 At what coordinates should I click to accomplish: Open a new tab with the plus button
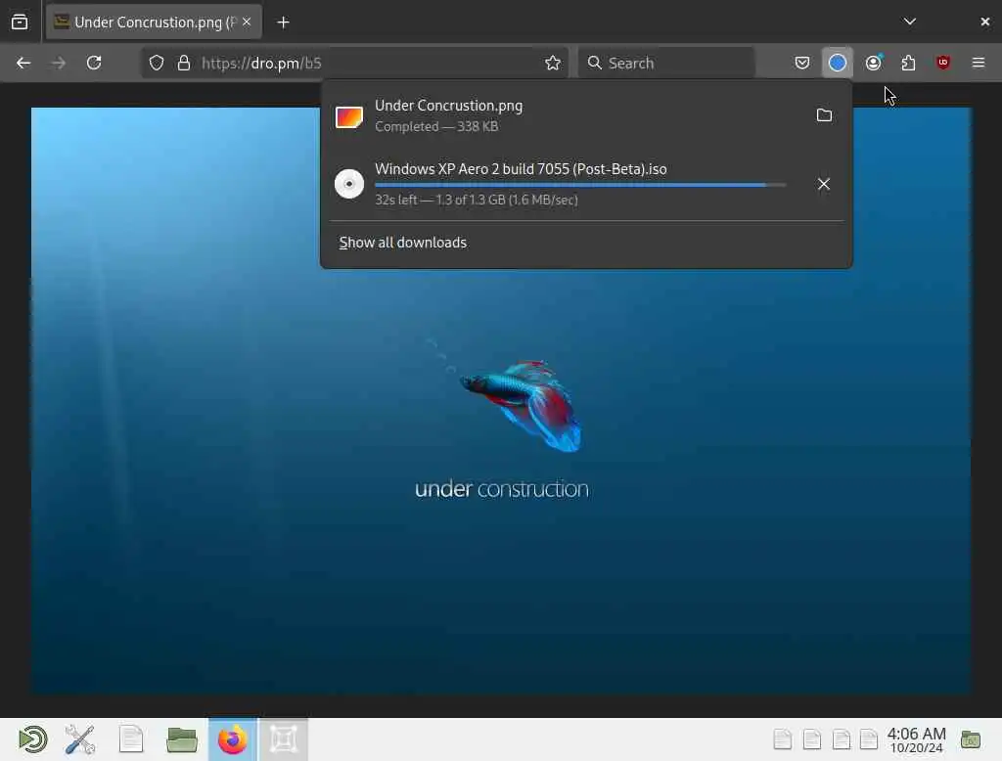coord(283,22)
